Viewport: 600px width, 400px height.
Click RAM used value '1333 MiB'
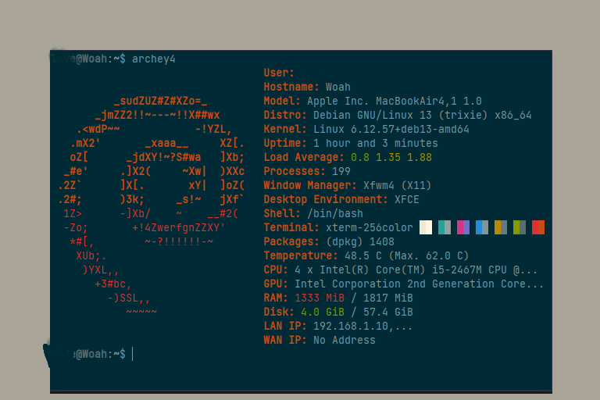pyautogui.click(x=320, y=298)
